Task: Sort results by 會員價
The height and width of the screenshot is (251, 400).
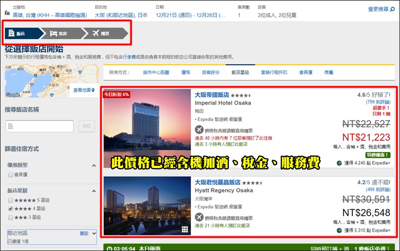Action: tap(305, 73)
